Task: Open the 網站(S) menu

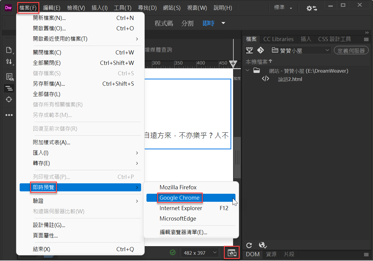Action: (172, 8)
